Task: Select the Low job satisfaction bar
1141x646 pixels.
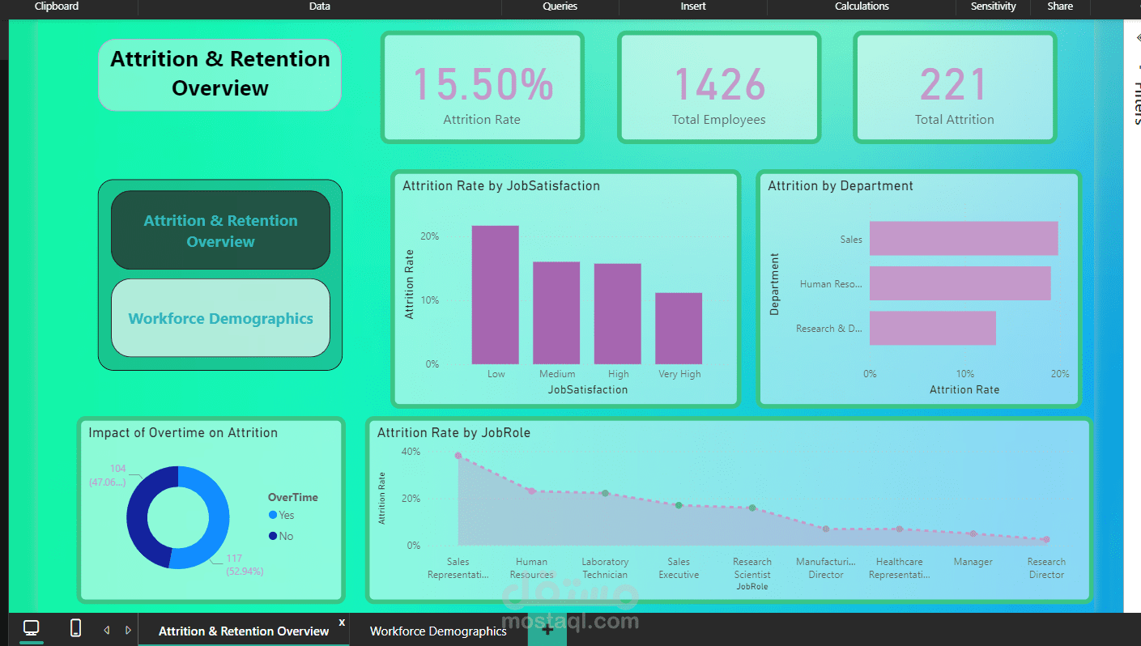Action: tap(496, 295)
